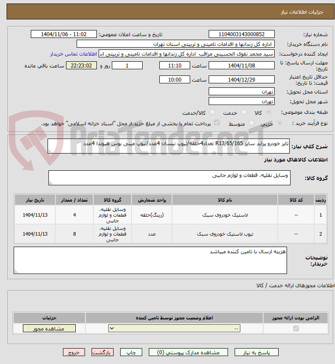Select the خدمت radio button
Viewport: 335px width, 364px height.
pos(244,112)
